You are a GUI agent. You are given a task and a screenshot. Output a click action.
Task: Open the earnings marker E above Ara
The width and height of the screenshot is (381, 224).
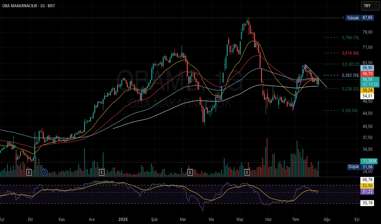[x=102, y=172]
